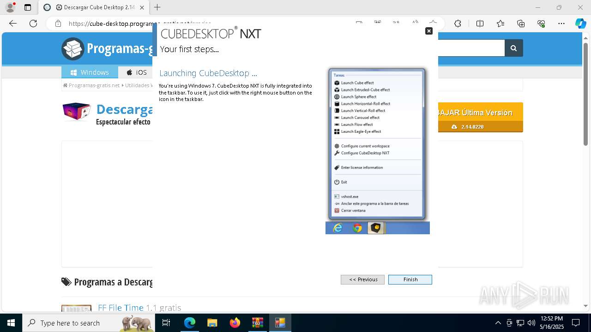
Task: Close the Descargar Cube Desktop tab
Action: [142, 7]
